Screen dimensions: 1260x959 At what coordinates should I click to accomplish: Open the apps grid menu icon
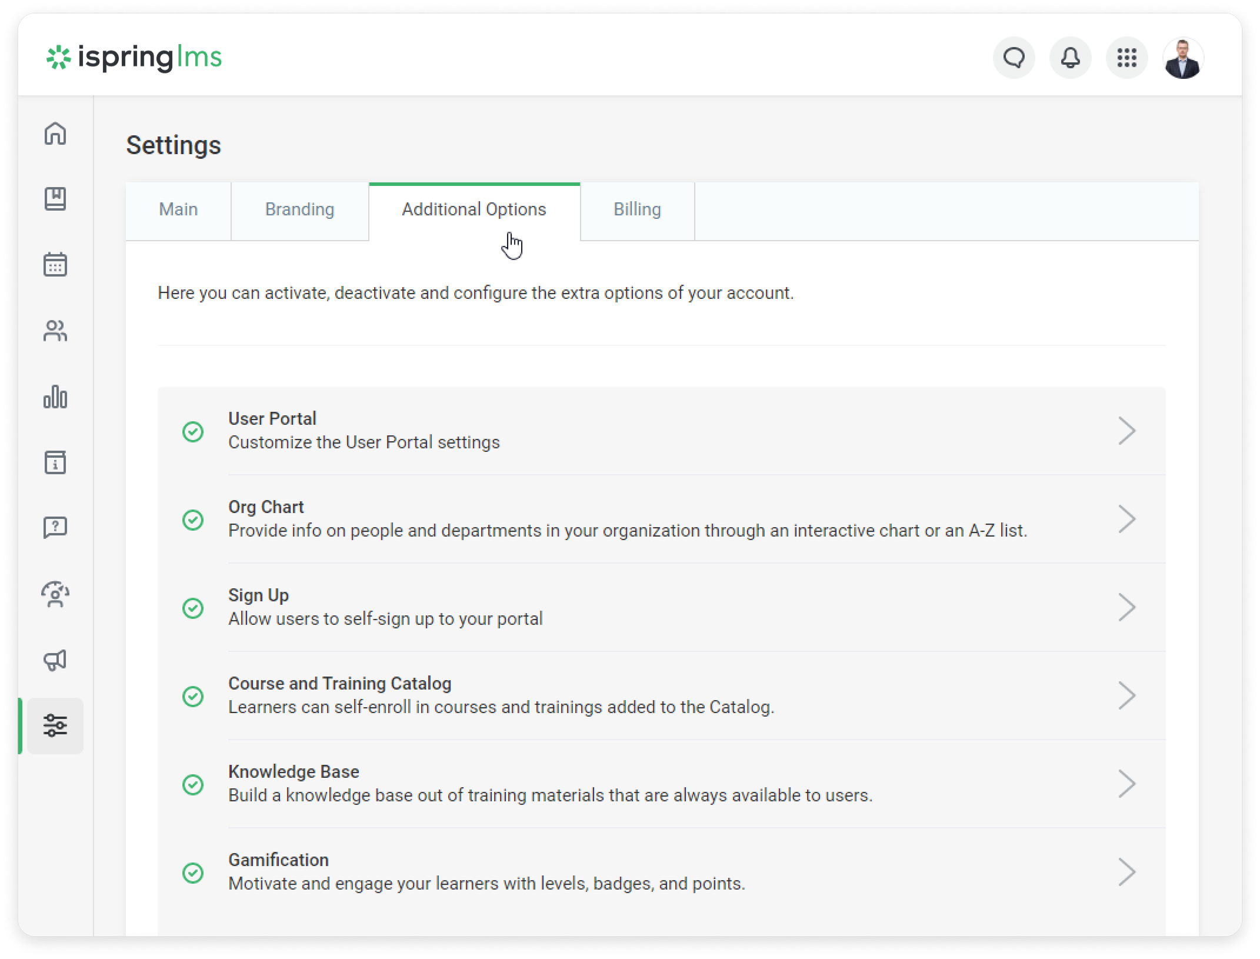1126,58
